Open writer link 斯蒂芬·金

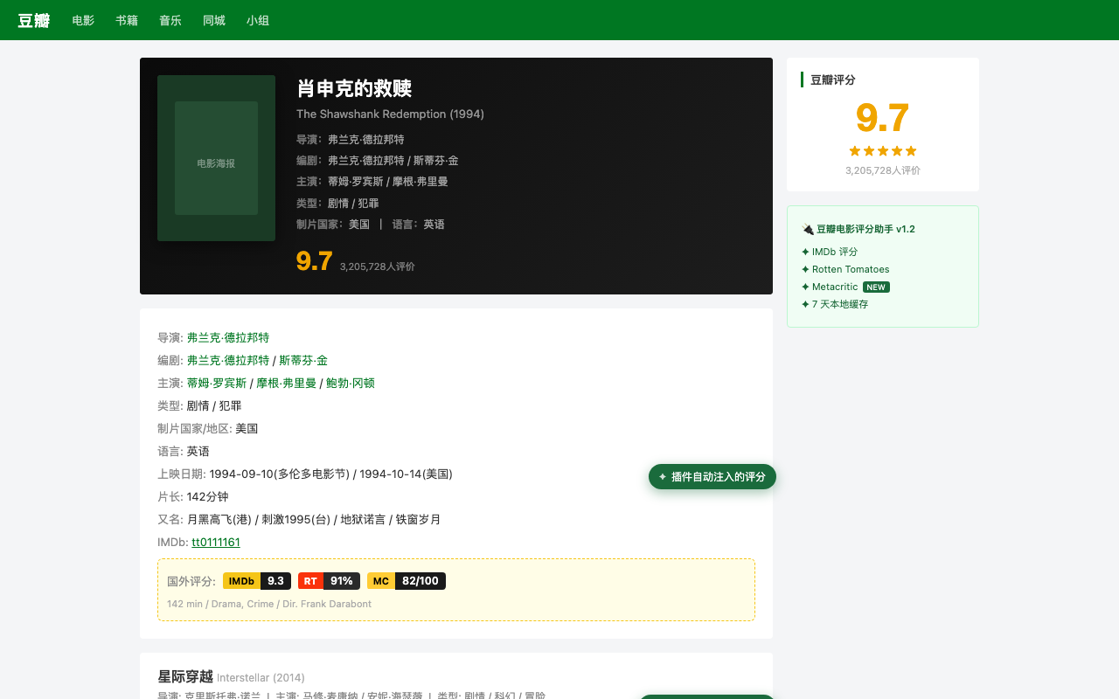pos(303,360)
